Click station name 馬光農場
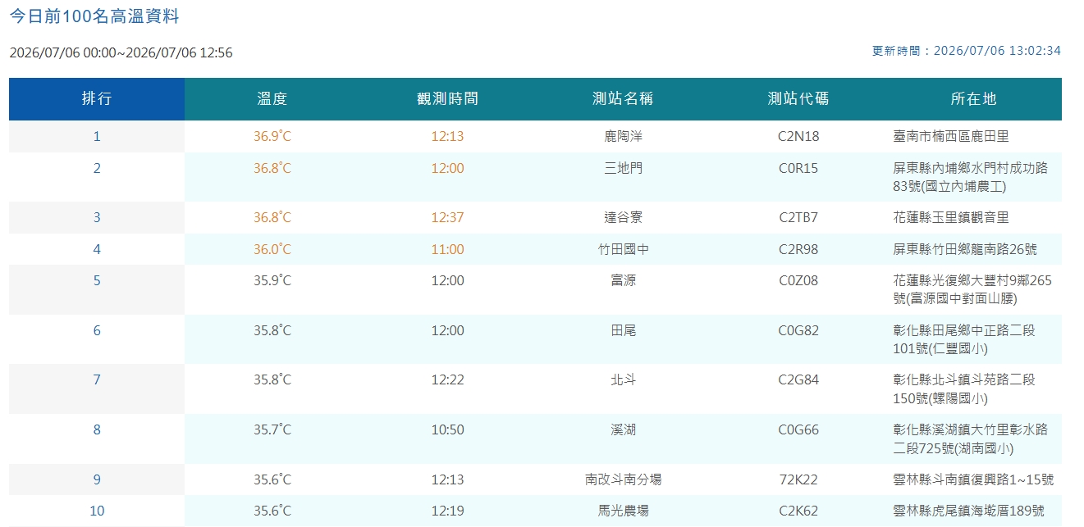 (623, 511)
